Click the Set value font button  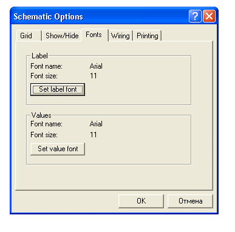coord(58,149)
